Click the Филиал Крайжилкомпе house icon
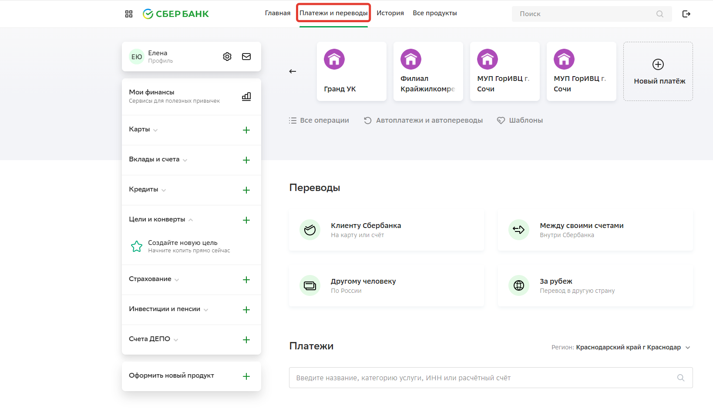 [x=411, y=59]
